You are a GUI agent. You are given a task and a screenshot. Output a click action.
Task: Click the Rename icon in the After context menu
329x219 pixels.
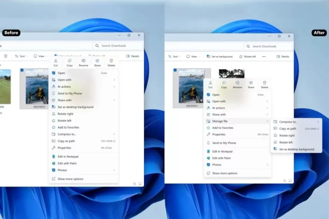coord(237,83)
